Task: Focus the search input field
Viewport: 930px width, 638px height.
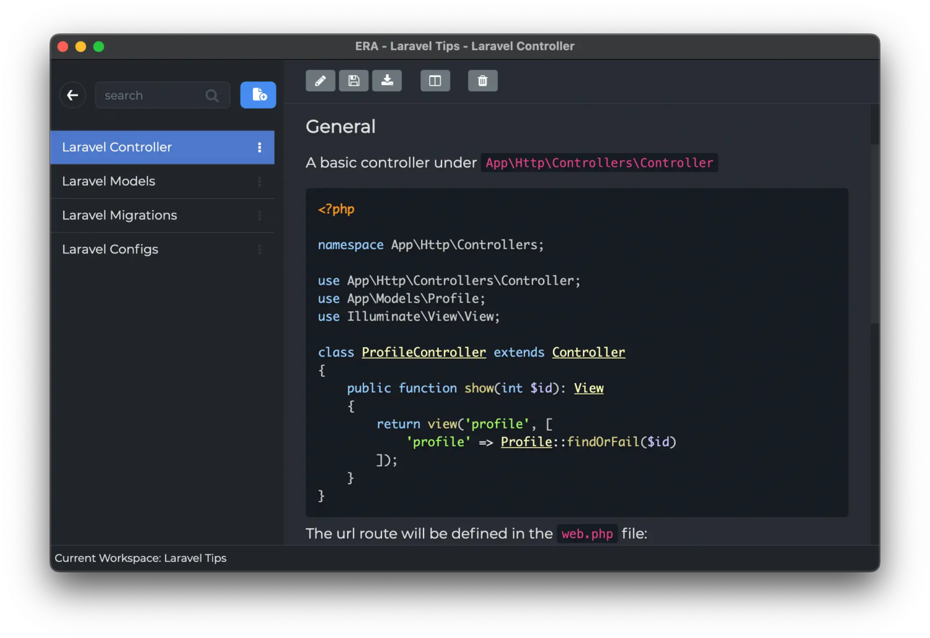Action: (162, 95)
